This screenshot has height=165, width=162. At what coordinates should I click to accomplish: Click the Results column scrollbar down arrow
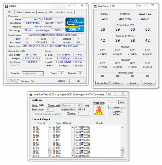pos(122,155)
